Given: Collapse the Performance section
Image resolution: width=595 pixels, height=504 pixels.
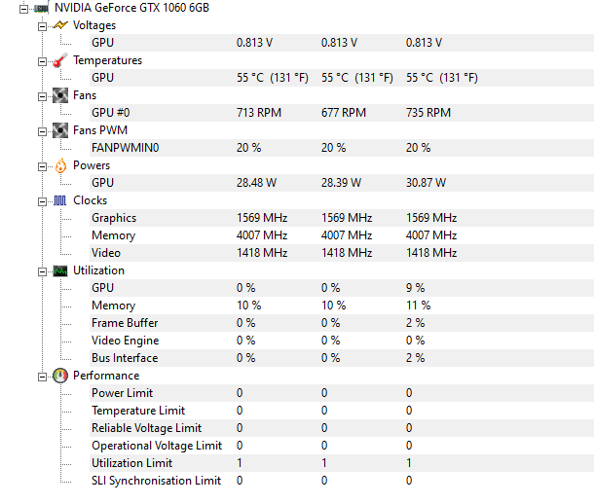Looking at the screenshot, I should [x=42, y=377].
